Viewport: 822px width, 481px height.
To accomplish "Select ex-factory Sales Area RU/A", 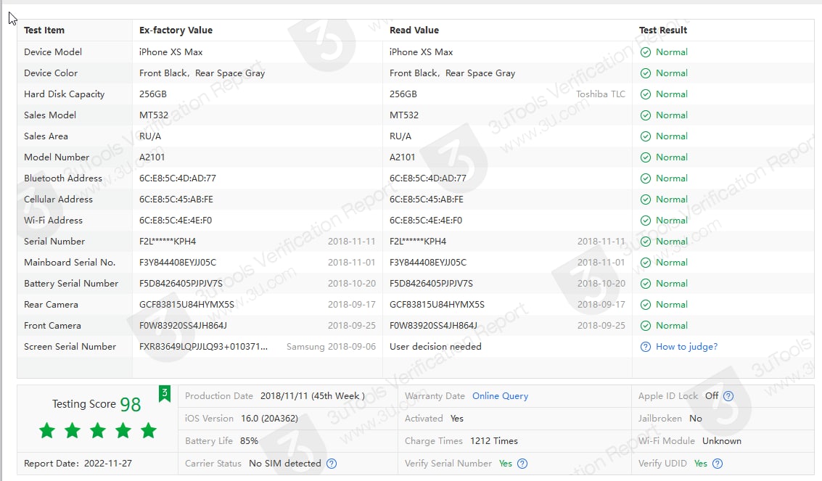I will (x=150, y=136).
